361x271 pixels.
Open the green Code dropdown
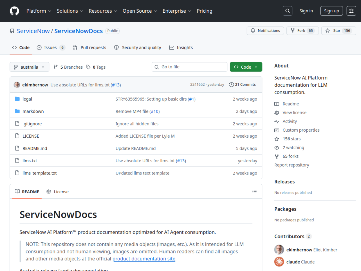[x=246, y=67]
